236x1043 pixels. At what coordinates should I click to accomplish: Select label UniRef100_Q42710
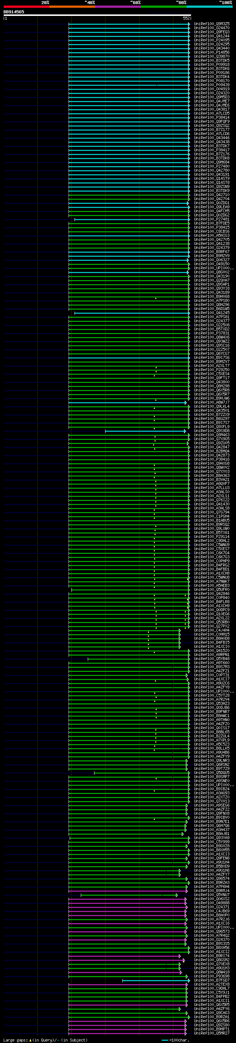212,195
